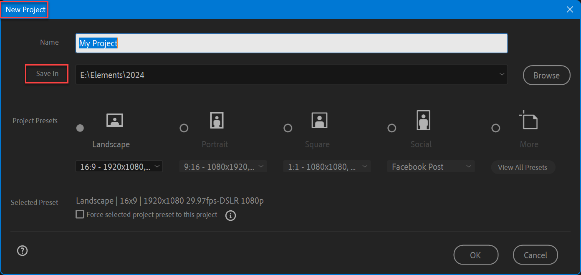Screen dimensions: 581x275
Task: Select the Social preset icon
Action: (423, 120)
